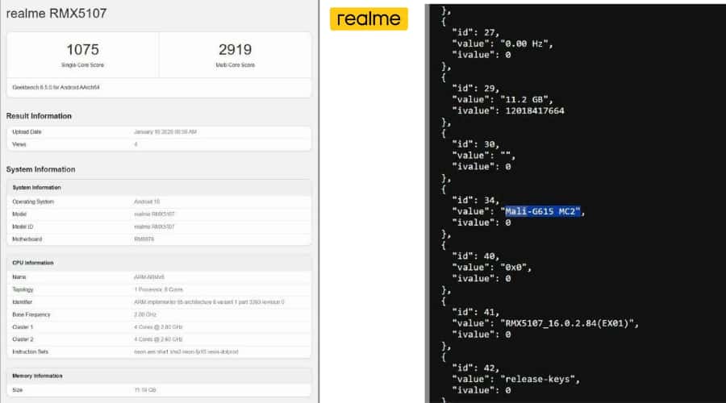Click the empty-string value line under id 30

[483, 156]
